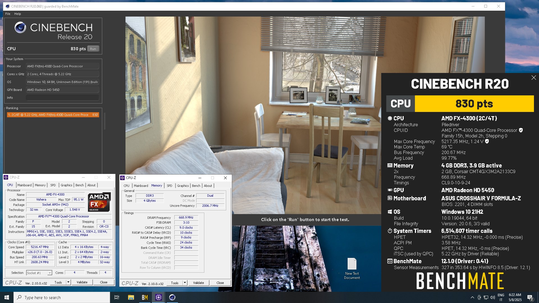
Task: Open File Explorer from the taskbar
Action: 131,297
